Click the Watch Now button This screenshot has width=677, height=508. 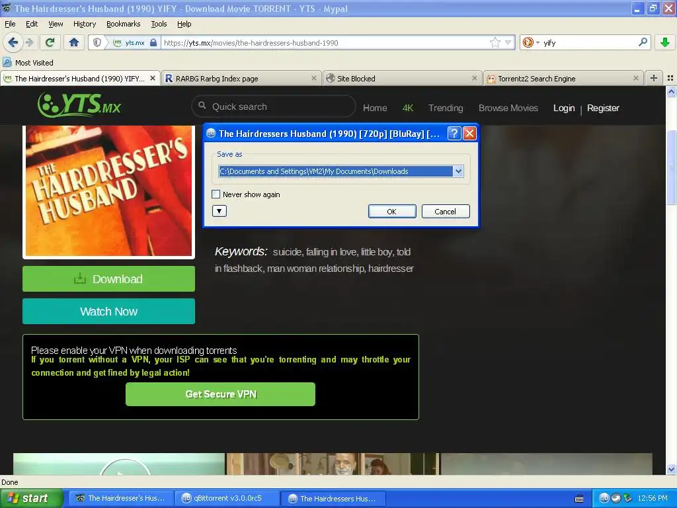click(x=109, y=311)
